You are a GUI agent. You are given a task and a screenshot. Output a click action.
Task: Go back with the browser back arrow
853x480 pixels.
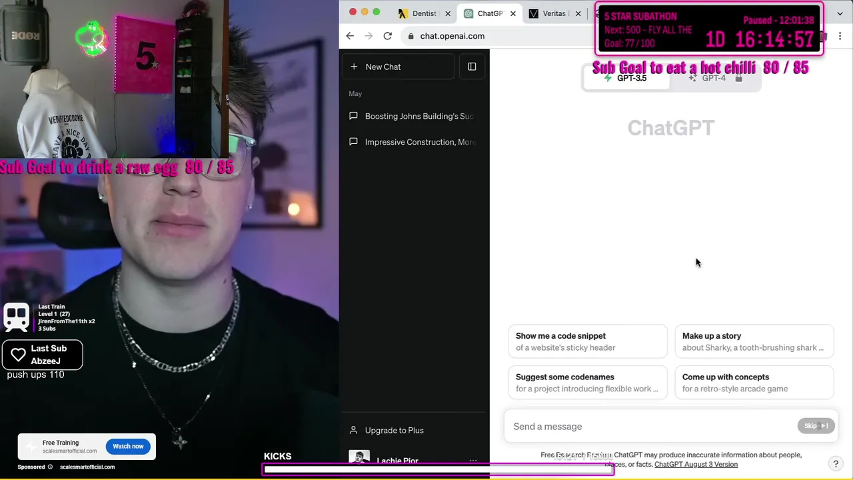(x=350, y=36)
